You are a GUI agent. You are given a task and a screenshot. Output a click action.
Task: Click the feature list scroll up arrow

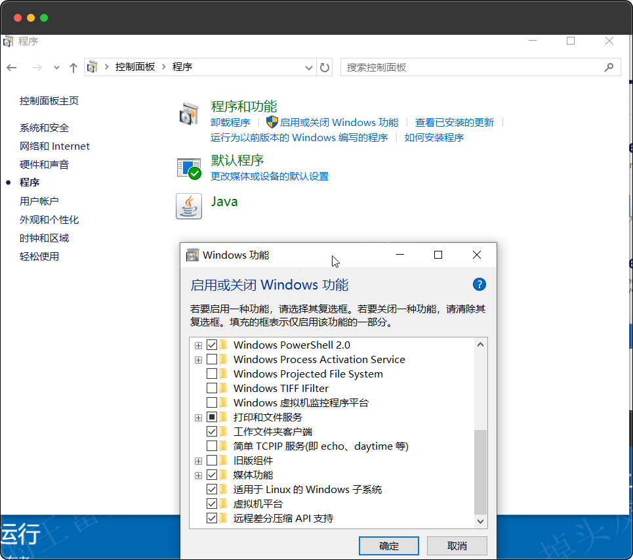[x=480, y=345]
